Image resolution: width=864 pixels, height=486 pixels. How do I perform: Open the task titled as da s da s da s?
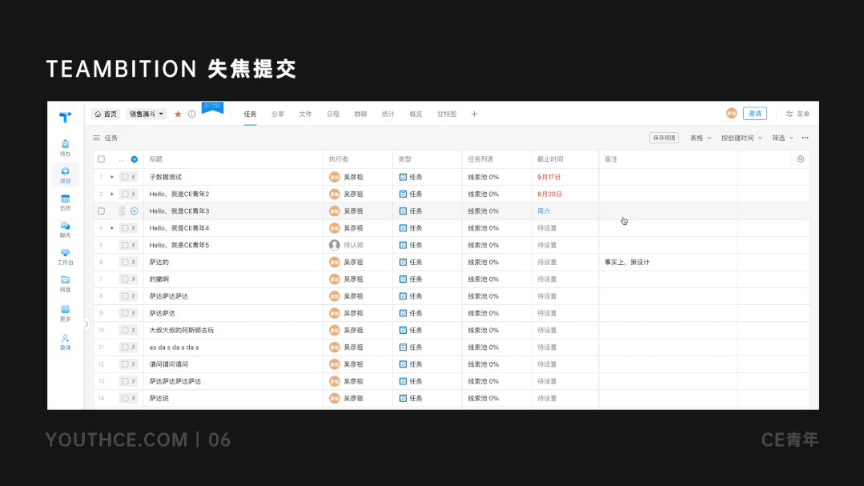click(174, 347)
